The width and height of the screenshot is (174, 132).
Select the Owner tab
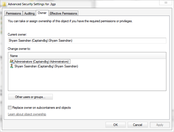42,13
